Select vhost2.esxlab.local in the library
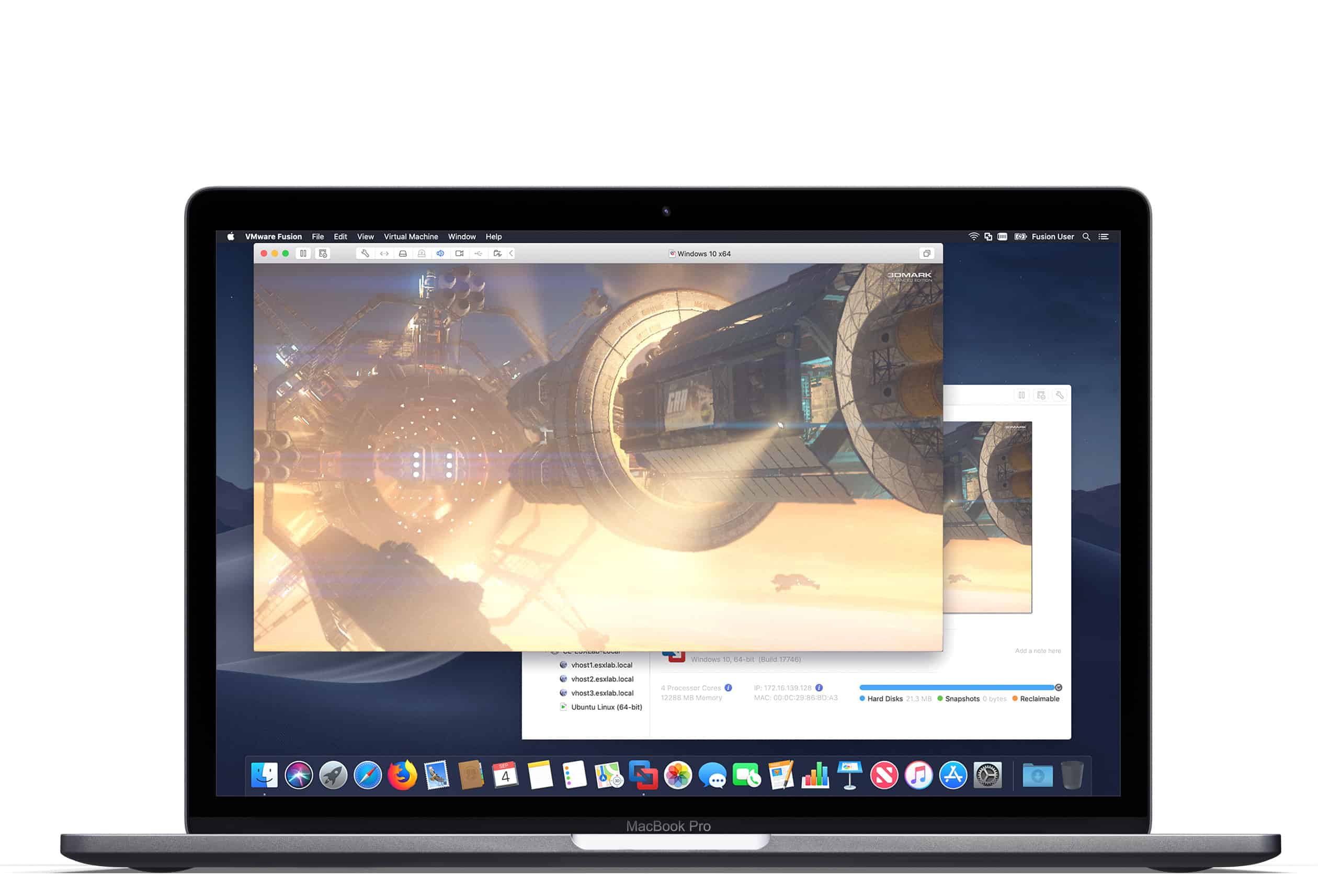 pos(601,679)
